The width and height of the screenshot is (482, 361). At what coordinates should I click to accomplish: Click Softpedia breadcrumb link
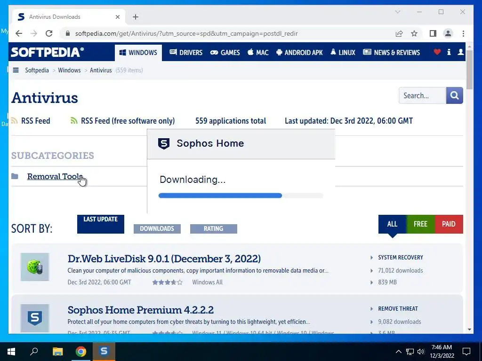point(37,71)
